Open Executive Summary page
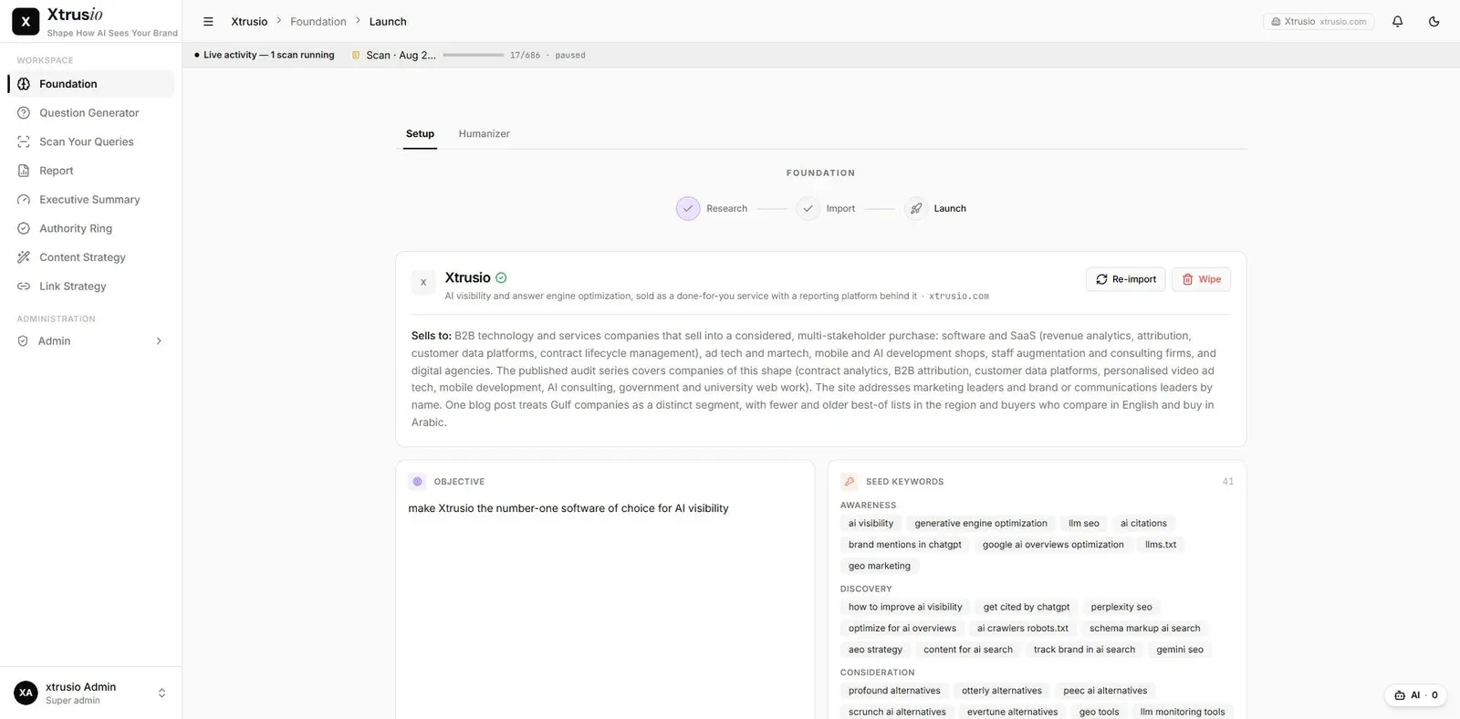 (90, 200)
